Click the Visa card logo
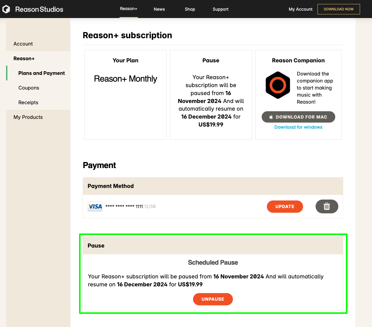This screenshot has width=372, height=327. pos(95,207)
